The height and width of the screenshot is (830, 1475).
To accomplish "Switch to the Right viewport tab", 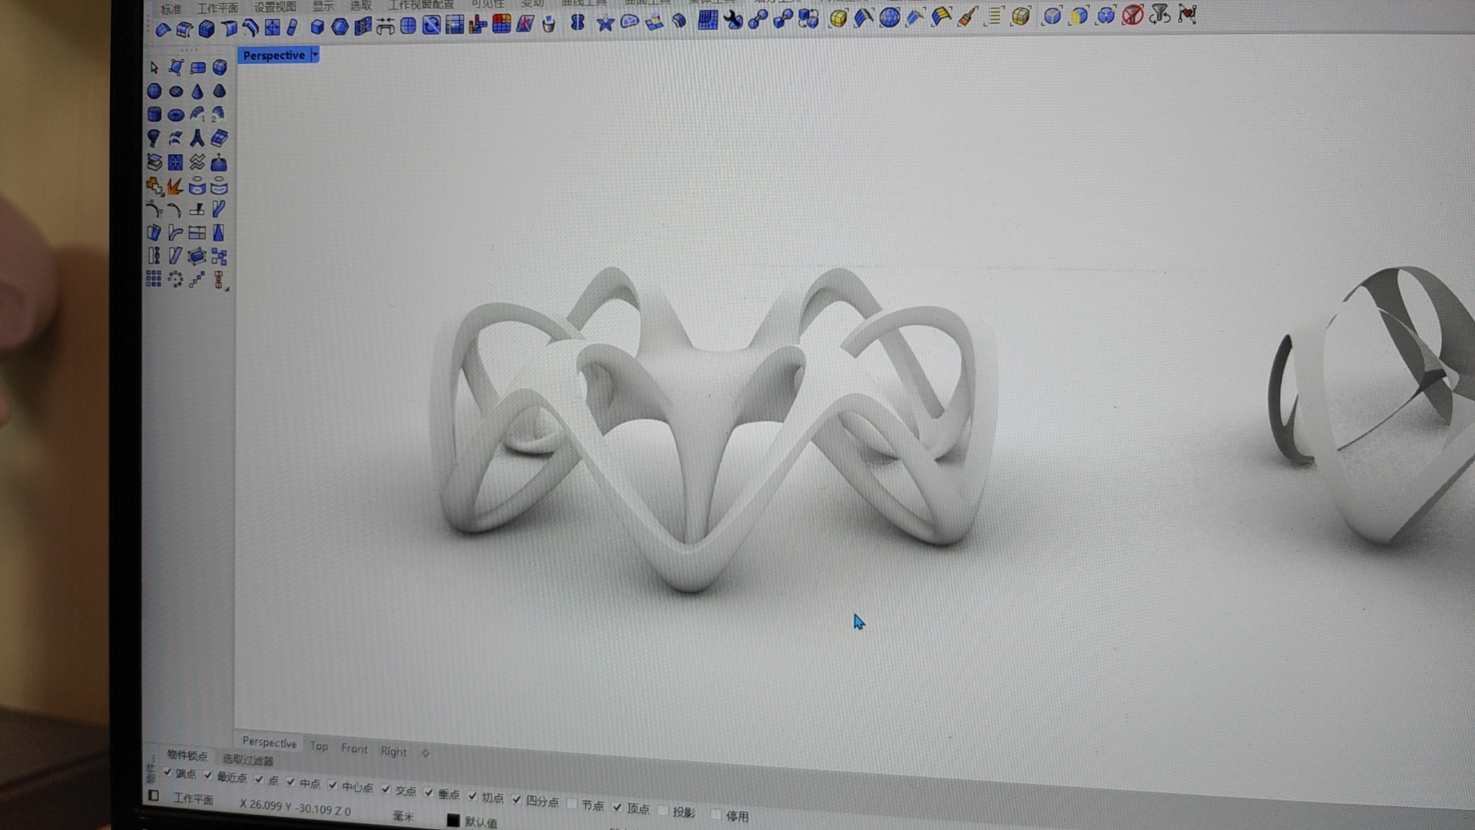I will click(x=393, y=751).
